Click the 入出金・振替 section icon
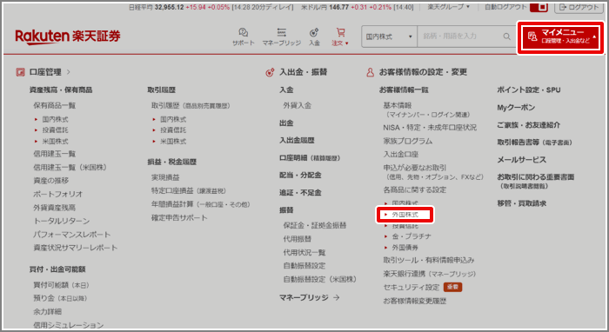The image size is (609, 332). pyautogui.click(x=270, y=72)
